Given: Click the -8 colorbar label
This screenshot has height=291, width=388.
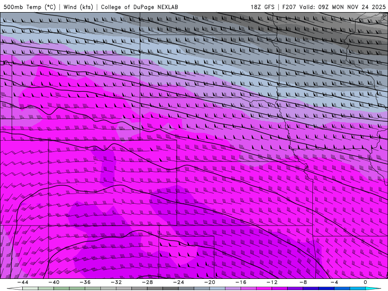Looking at the screenshot, I should click(x=303, y=282).
